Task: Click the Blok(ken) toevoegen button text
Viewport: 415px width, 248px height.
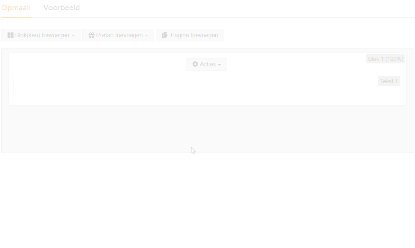Action: click(42, 35)
